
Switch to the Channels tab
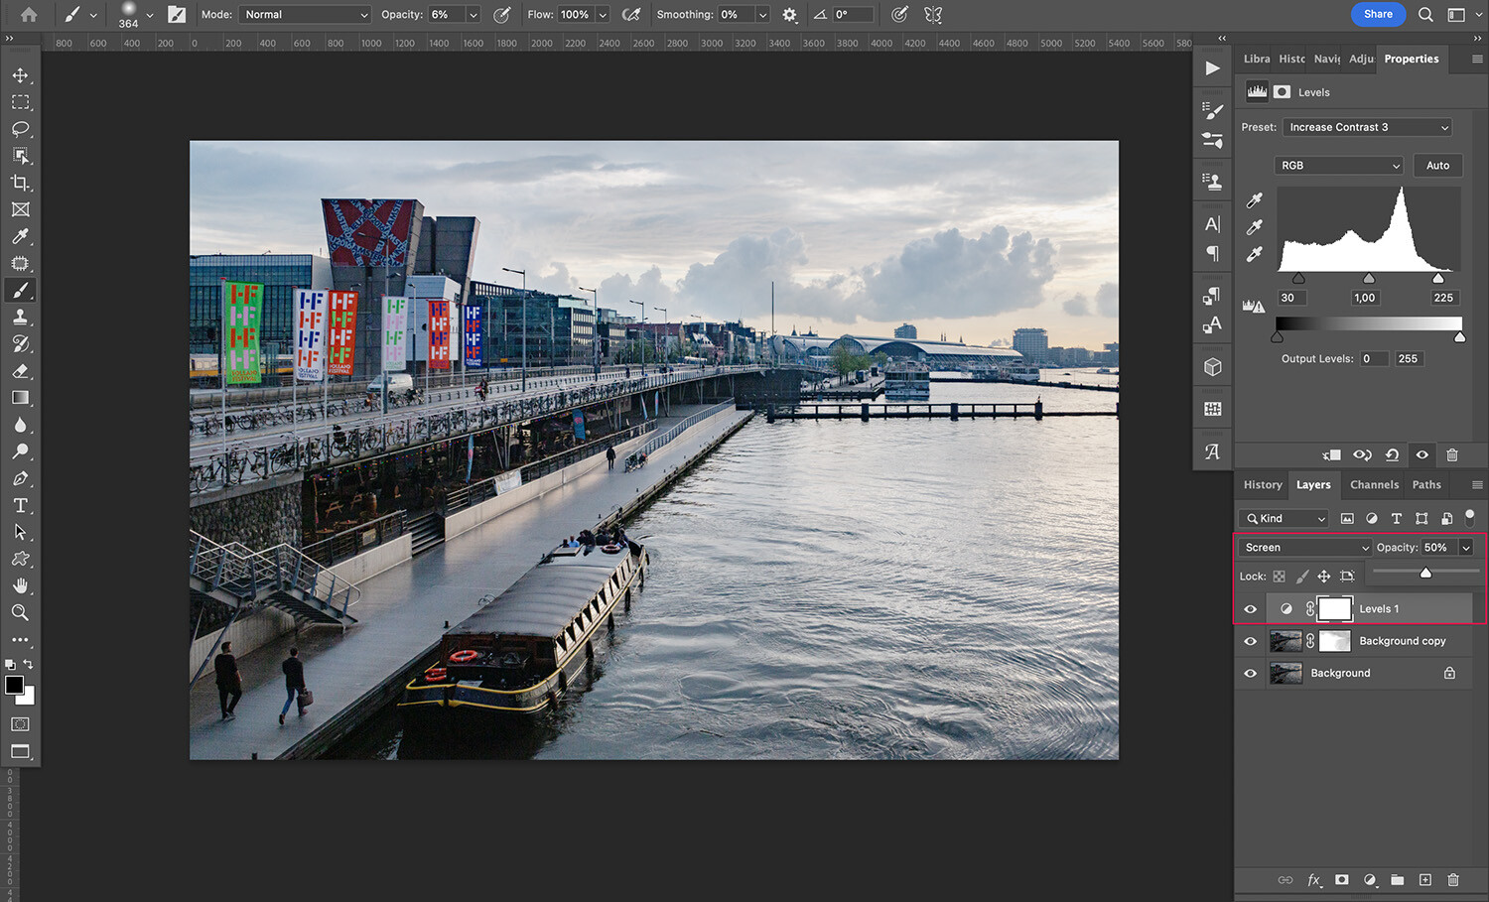coord(1374,484)
